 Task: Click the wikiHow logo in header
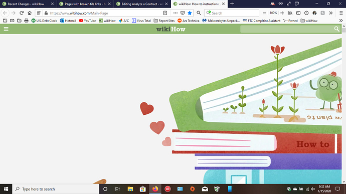(x=171, y=29)
